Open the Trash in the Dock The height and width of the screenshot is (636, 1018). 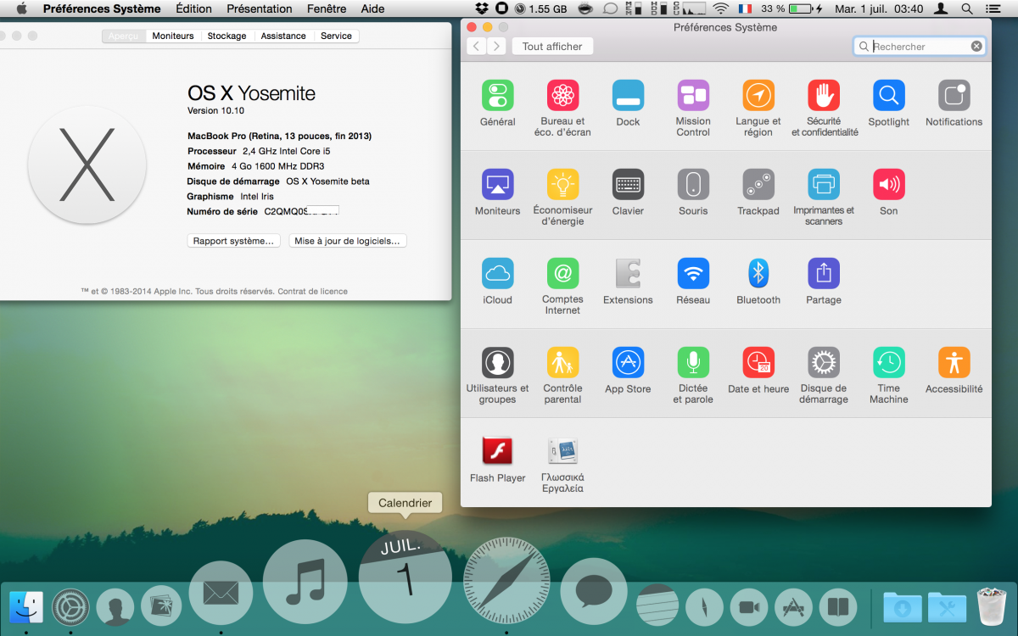coord(991,607)
